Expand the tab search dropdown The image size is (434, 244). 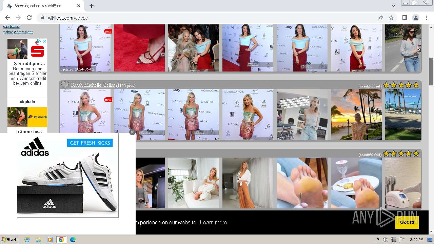tap(394, 6)
